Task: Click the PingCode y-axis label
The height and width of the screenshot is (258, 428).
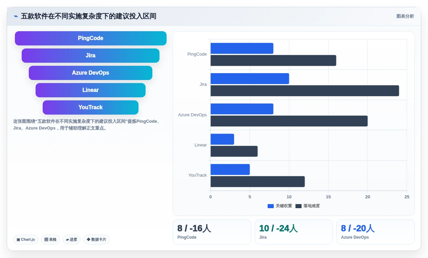Action: click(197, 54)
